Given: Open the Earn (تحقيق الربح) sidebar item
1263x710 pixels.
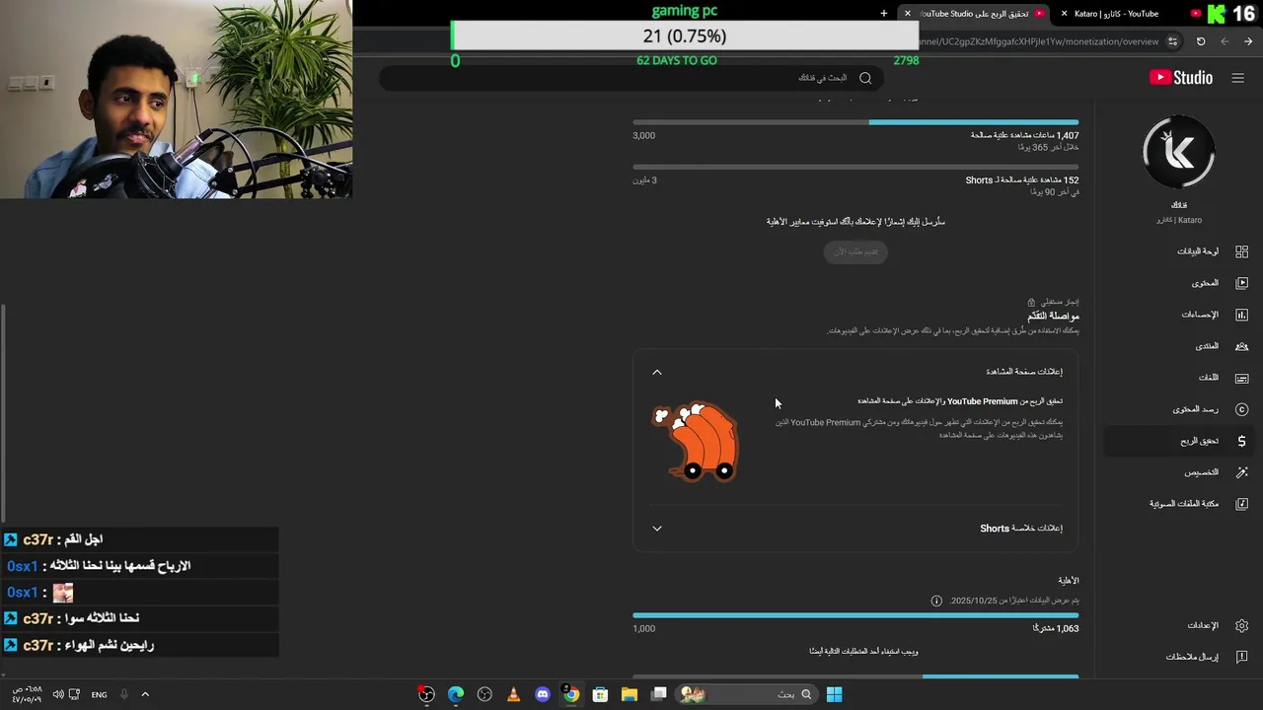Looking at the screenshot, I should [1179, 441].
